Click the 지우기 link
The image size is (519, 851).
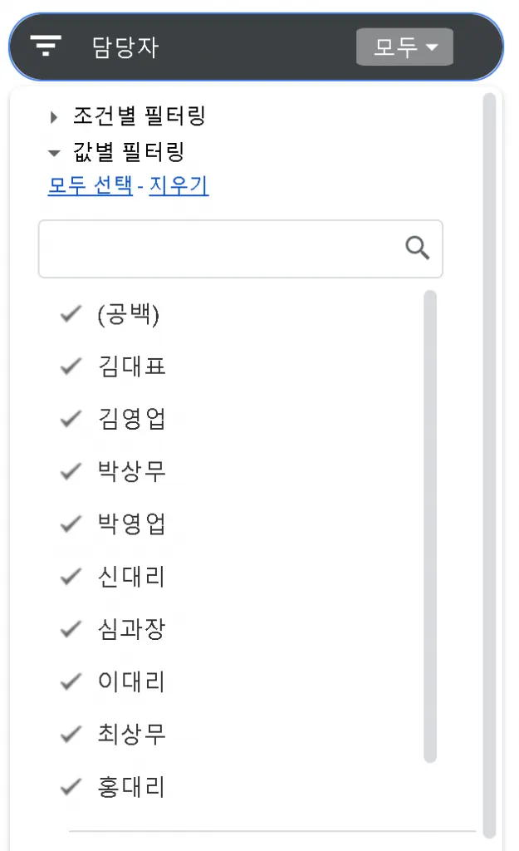(x=179, y=185)
